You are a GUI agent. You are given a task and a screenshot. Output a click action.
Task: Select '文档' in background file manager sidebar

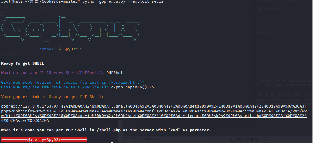click(4, 6)
